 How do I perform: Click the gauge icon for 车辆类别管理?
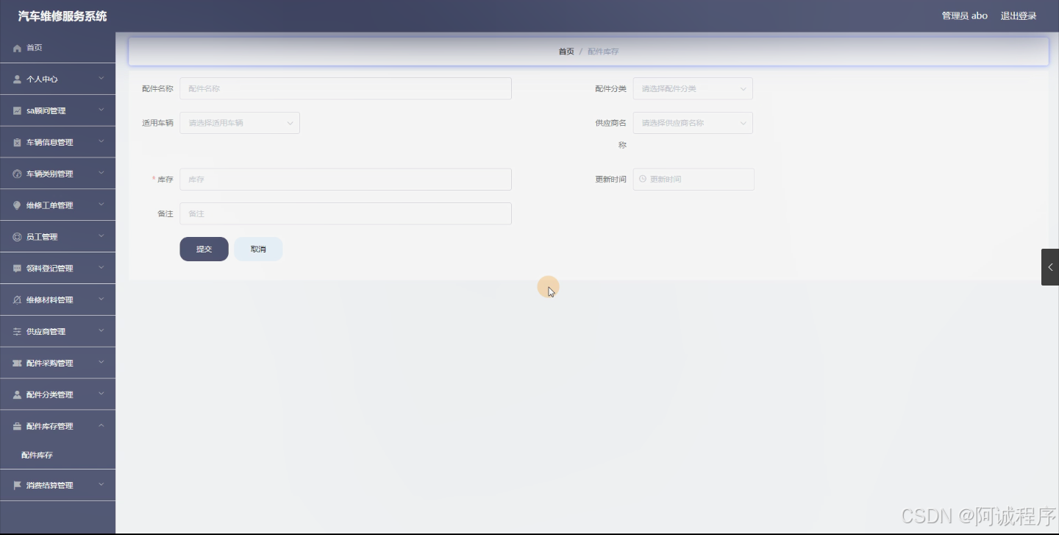point(17,174)
